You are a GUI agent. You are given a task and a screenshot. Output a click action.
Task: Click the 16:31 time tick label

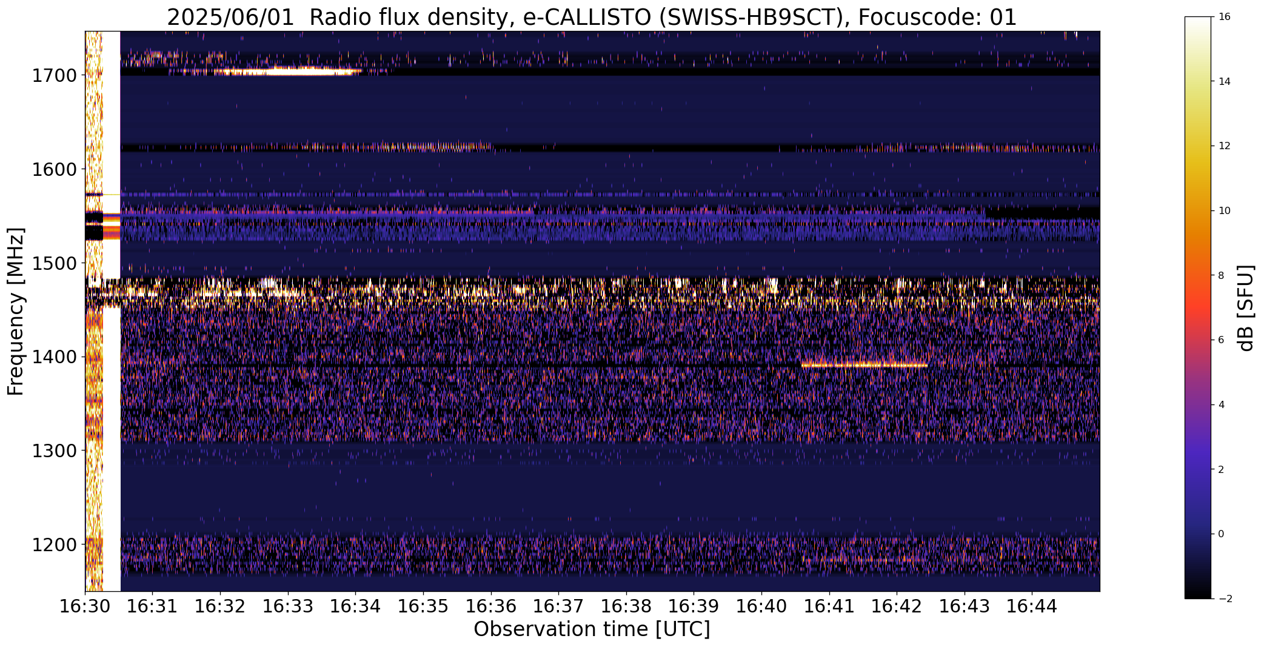tap(153, 606)
